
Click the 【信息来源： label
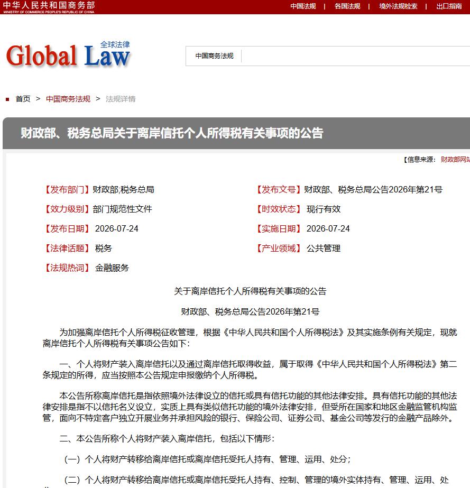click(420, 160)
